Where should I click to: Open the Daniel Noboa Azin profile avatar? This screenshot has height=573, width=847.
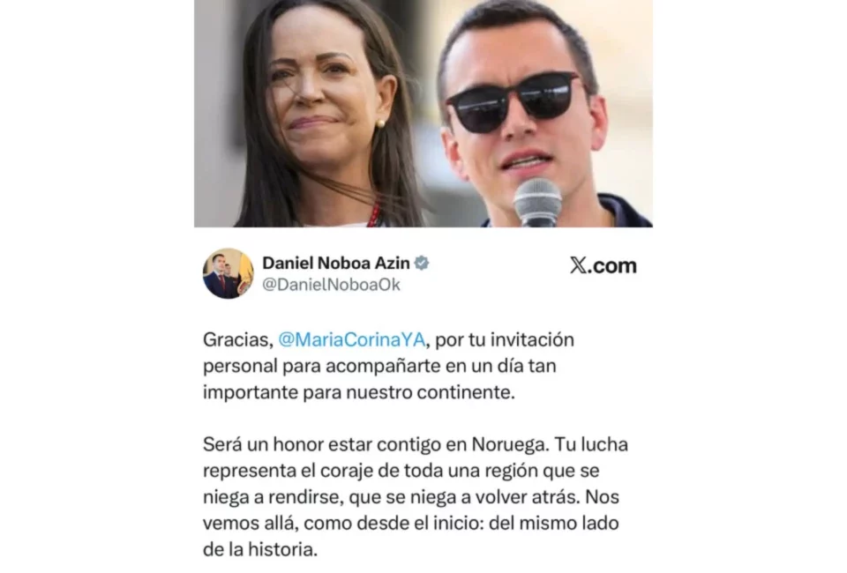(228, 273)
